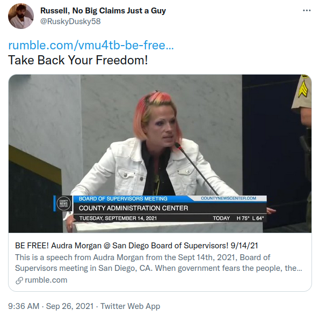319x317 pixels.
Task: Open the three-dot more options menu
Action: [307, 10]
